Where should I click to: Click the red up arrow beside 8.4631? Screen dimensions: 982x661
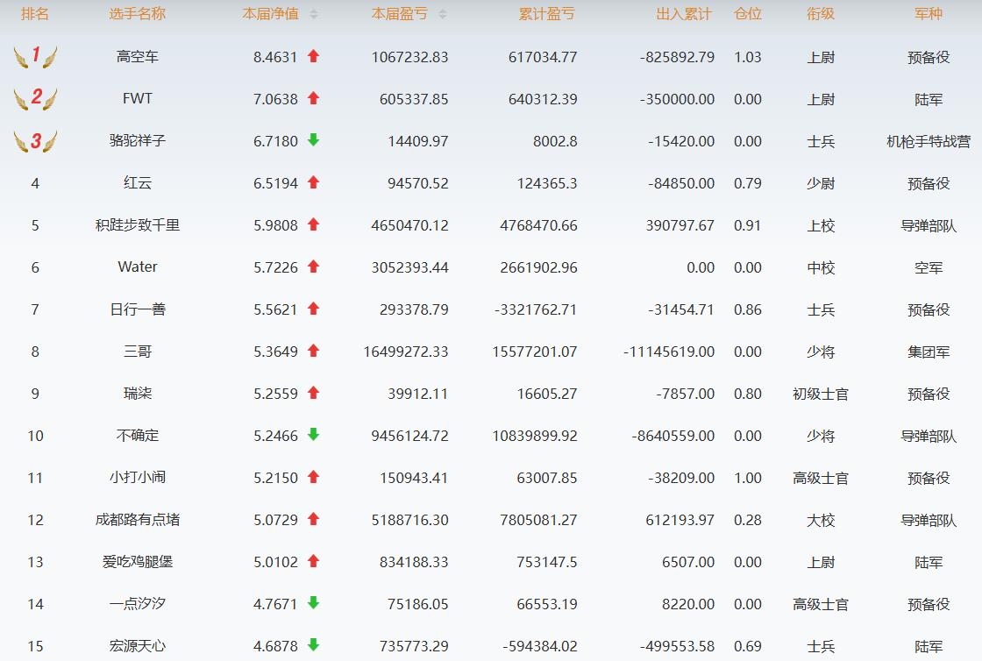click(x=313, y=57)
